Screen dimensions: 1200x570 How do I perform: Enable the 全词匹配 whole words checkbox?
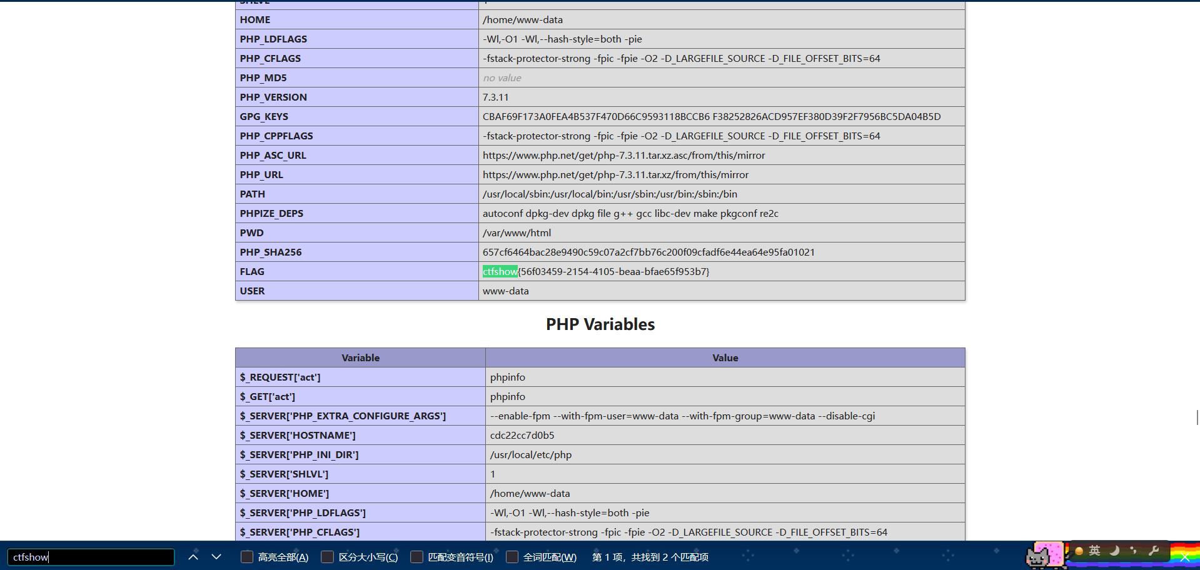coord(512,557)
